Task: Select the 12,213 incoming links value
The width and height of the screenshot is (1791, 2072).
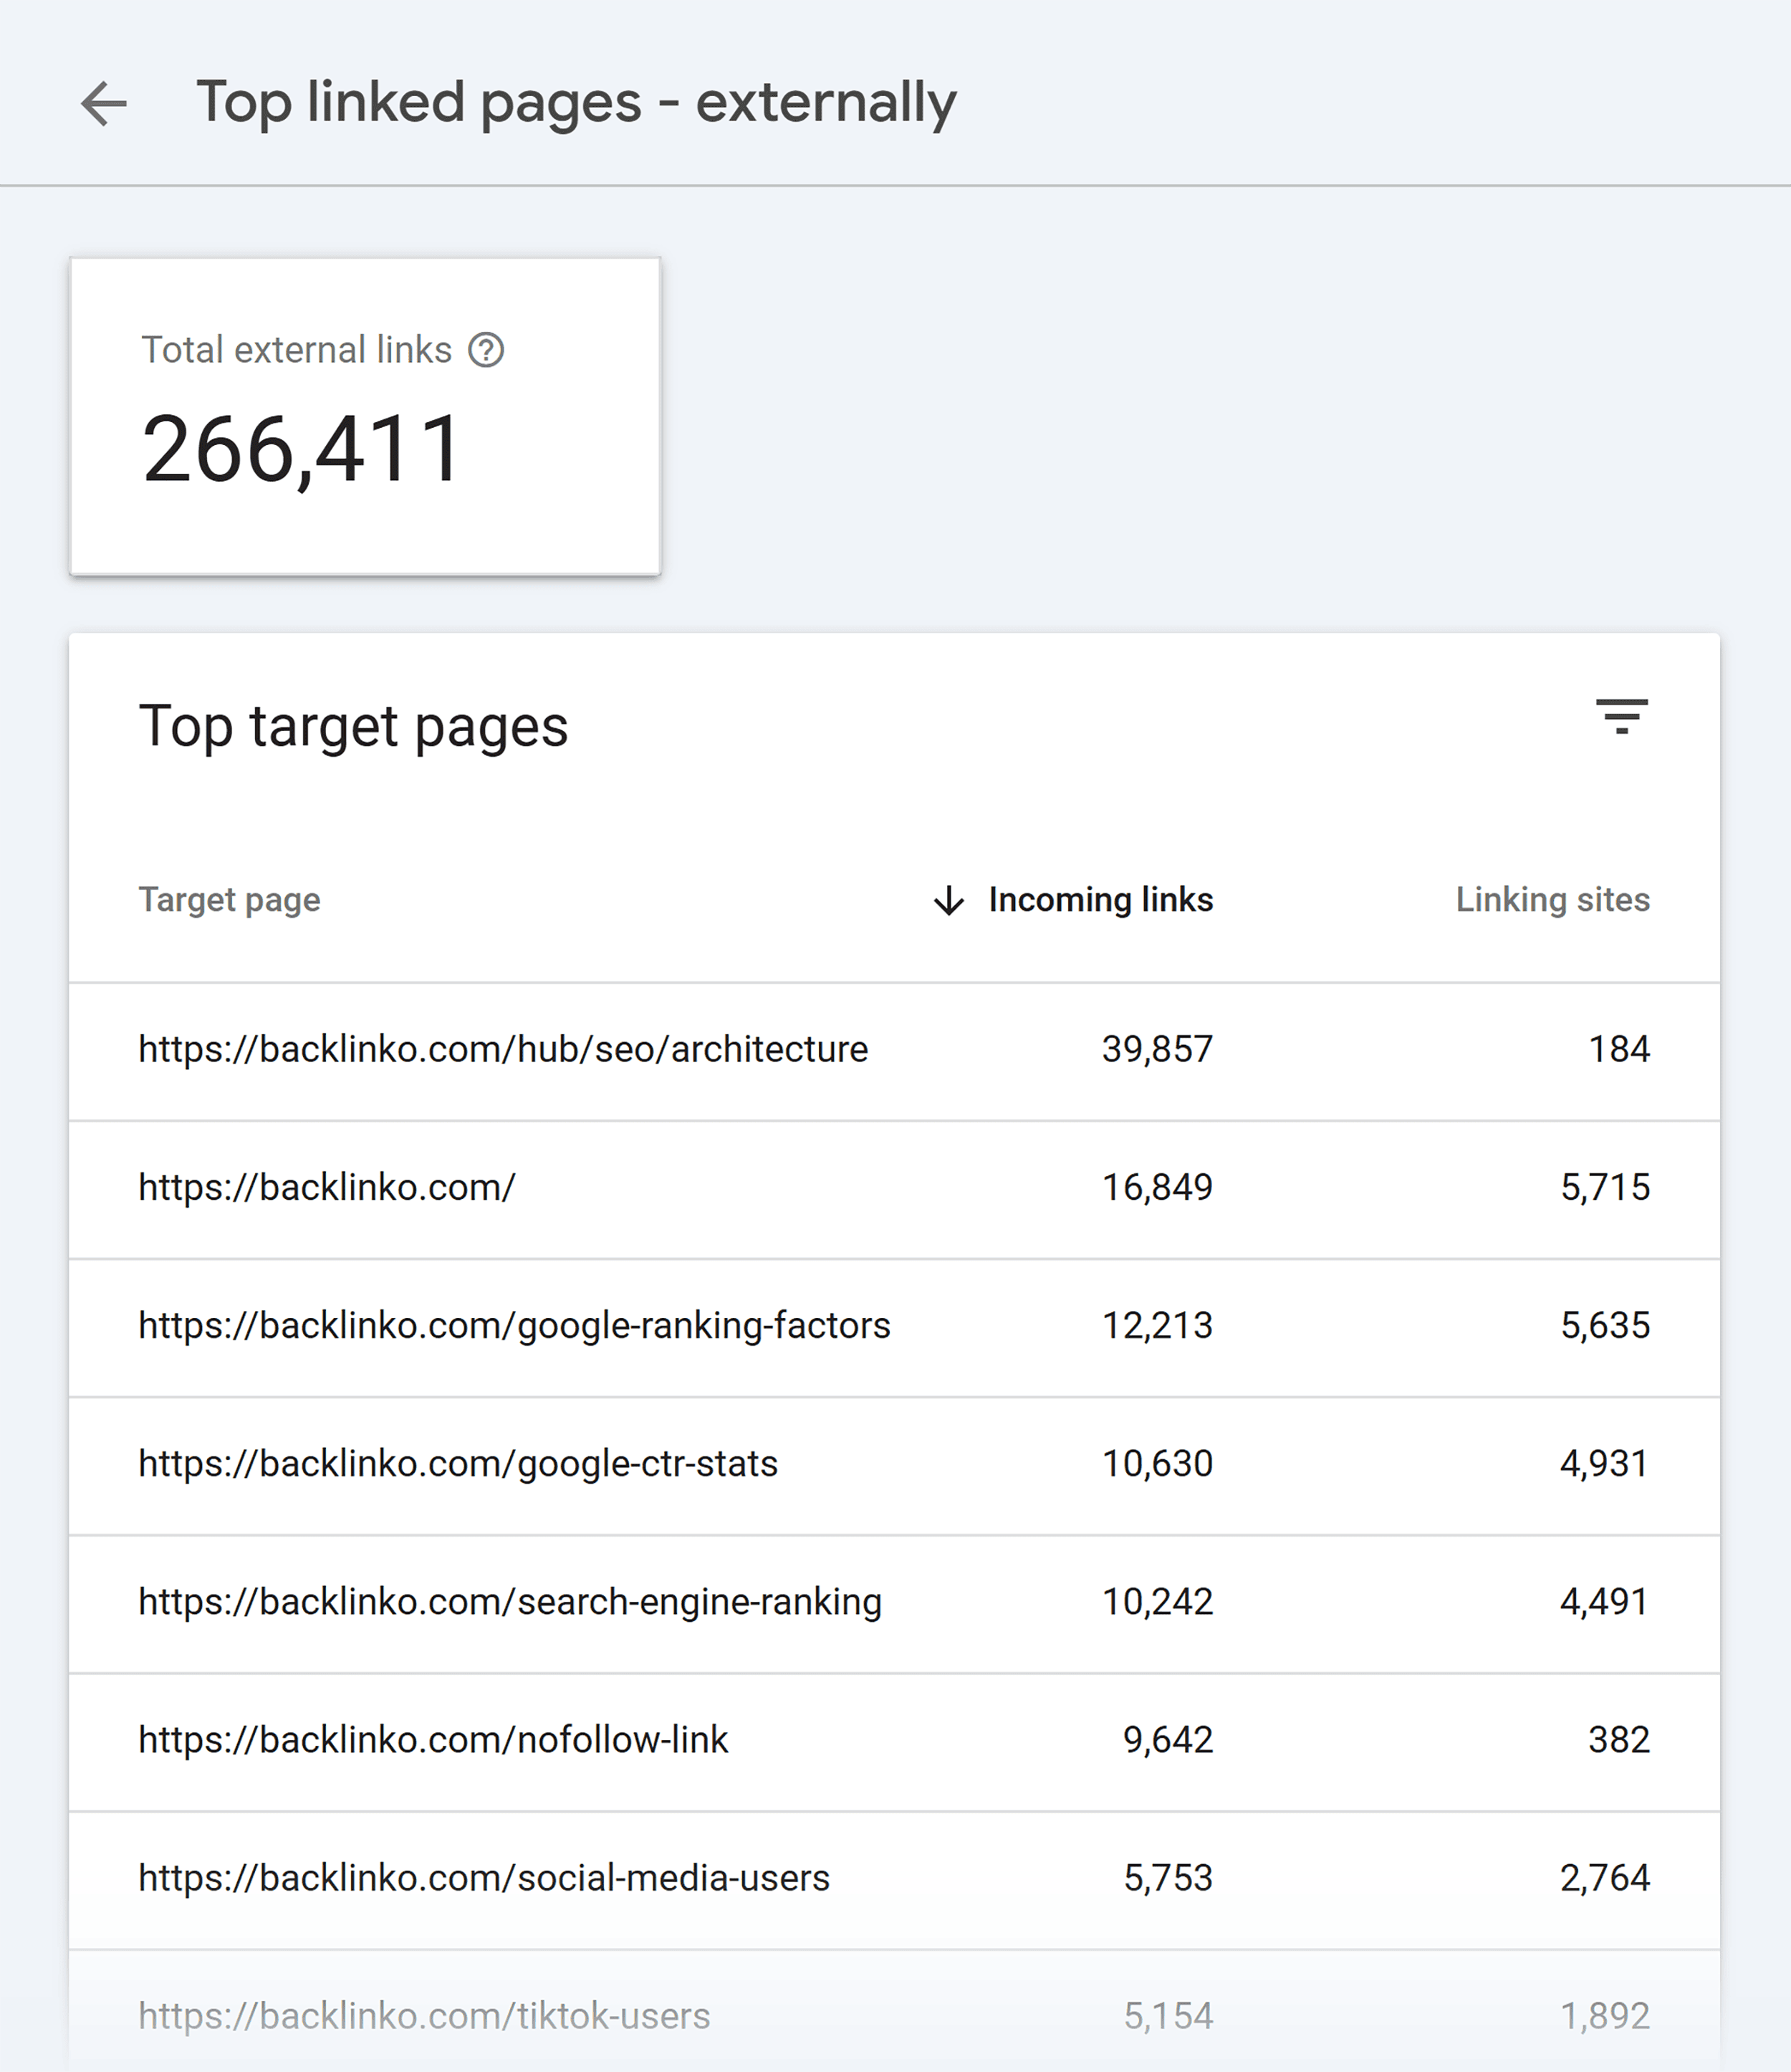Action: (1158, 1325)
